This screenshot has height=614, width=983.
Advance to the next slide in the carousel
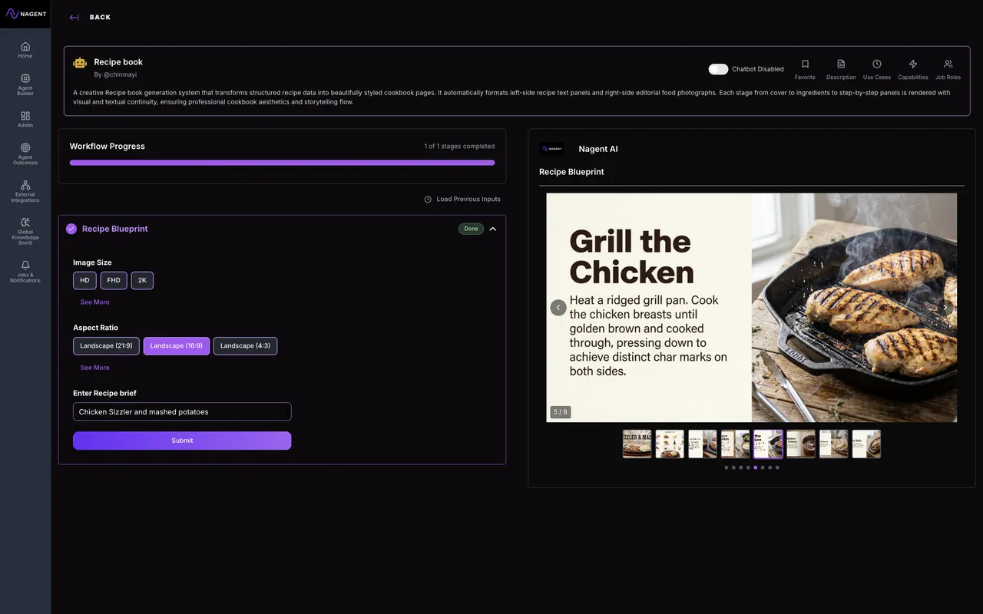tap(945, 308)
